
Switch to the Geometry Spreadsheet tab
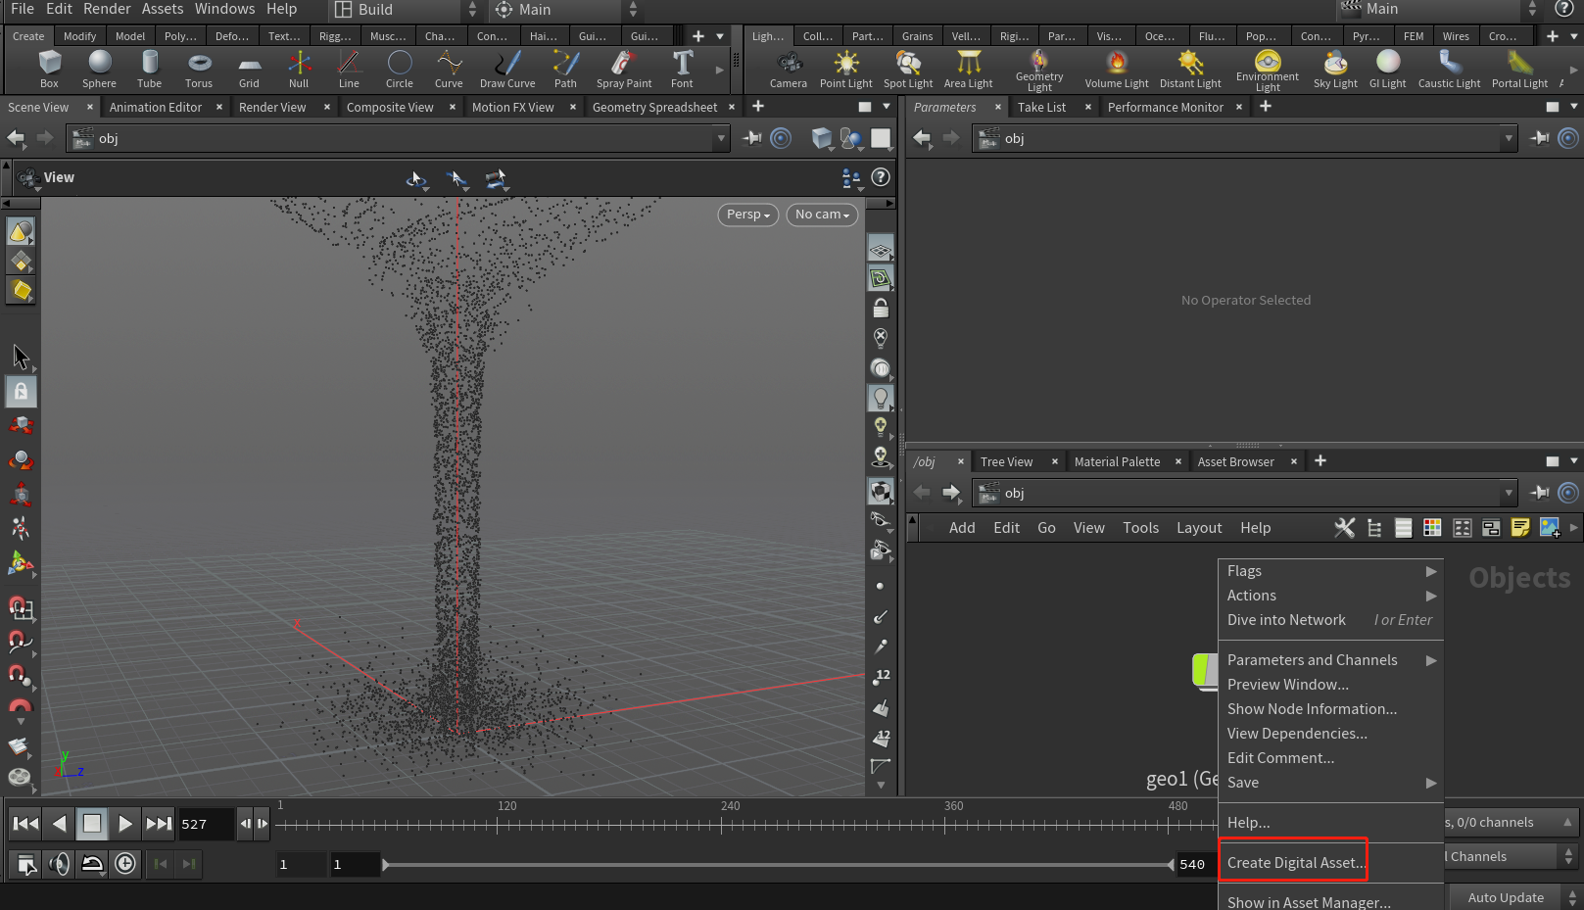[654, 107]
